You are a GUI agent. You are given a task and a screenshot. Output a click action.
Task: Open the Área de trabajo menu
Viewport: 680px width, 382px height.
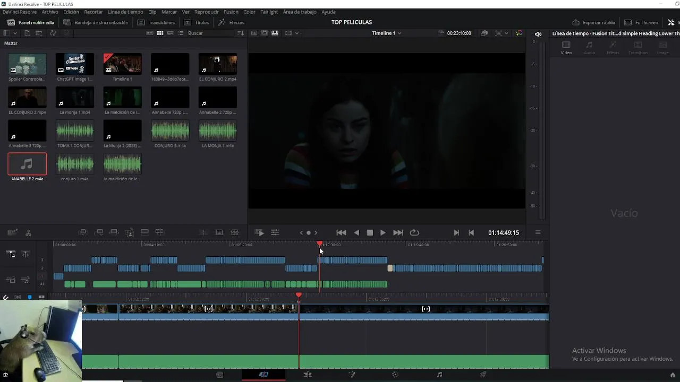click(300, 12)
